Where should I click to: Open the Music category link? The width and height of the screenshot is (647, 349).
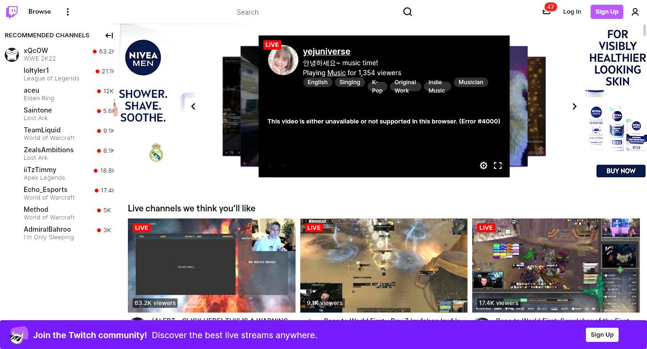point(336,73)
